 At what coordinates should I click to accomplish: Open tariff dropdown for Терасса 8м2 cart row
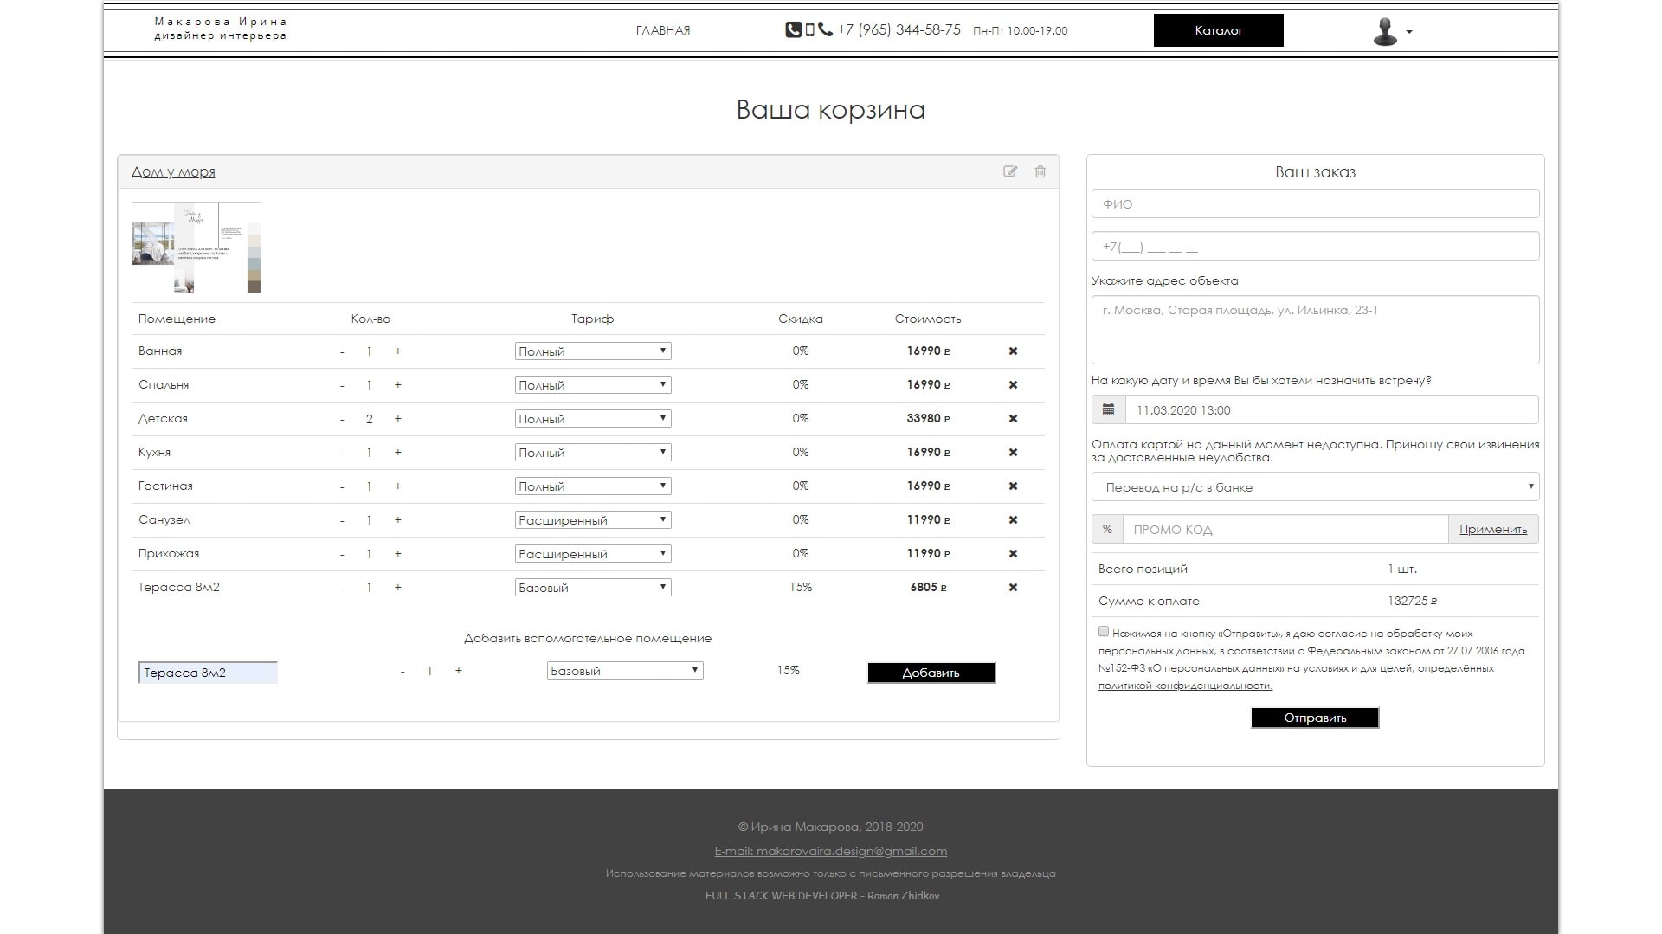point(593,588)
